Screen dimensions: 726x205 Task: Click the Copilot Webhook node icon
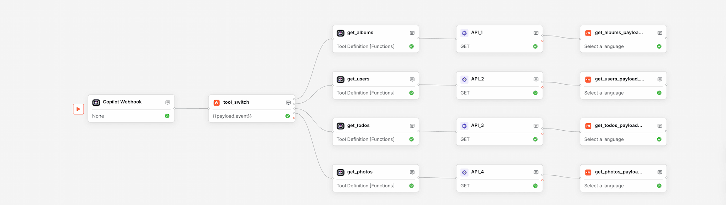tap(96, 102)
